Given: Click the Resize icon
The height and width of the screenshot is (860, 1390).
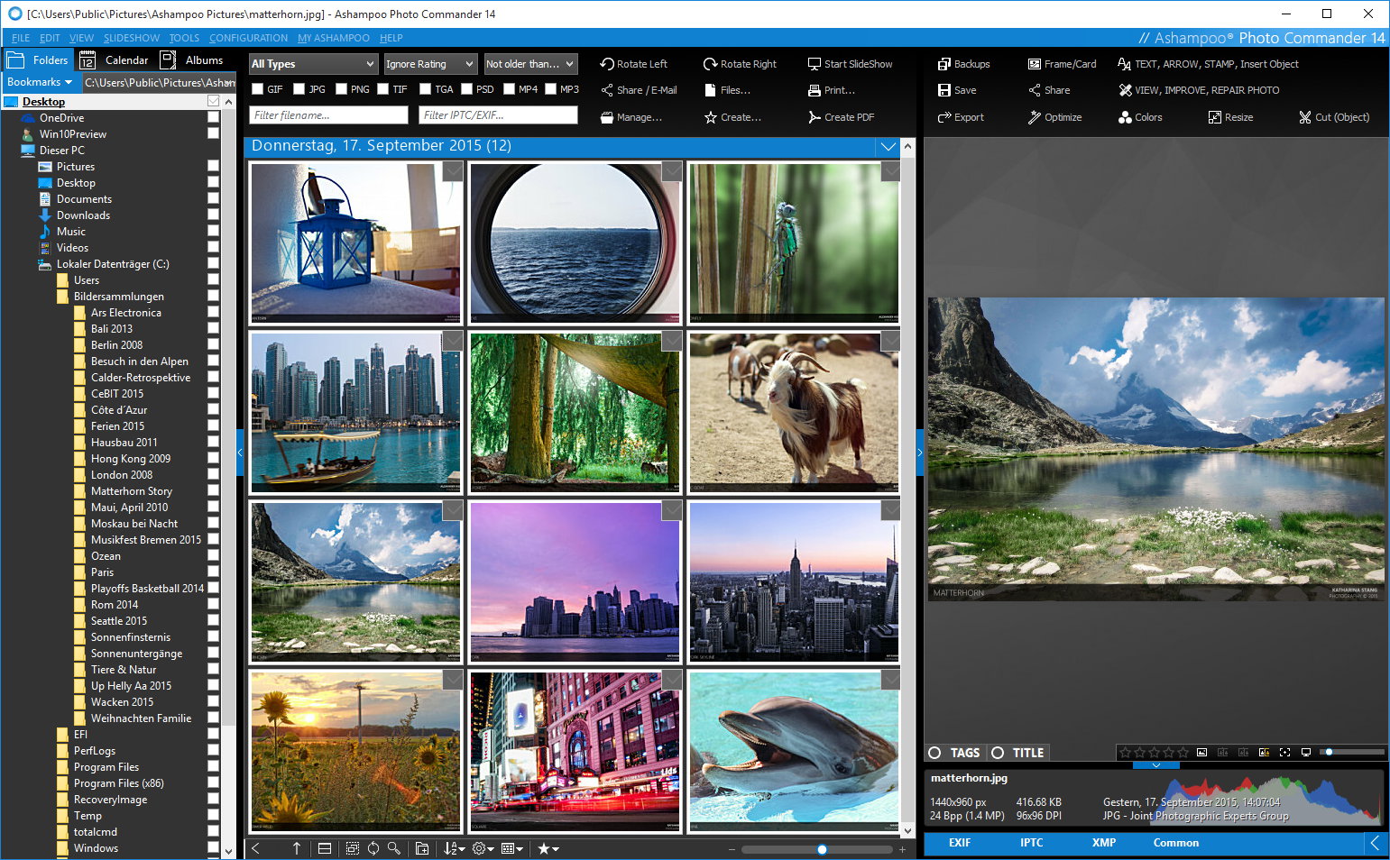Looking at the screenshot, I should (1215, 117).
